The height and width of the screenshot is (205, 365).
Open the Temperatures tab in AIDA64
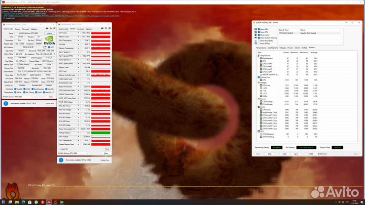tap(261, 48)
